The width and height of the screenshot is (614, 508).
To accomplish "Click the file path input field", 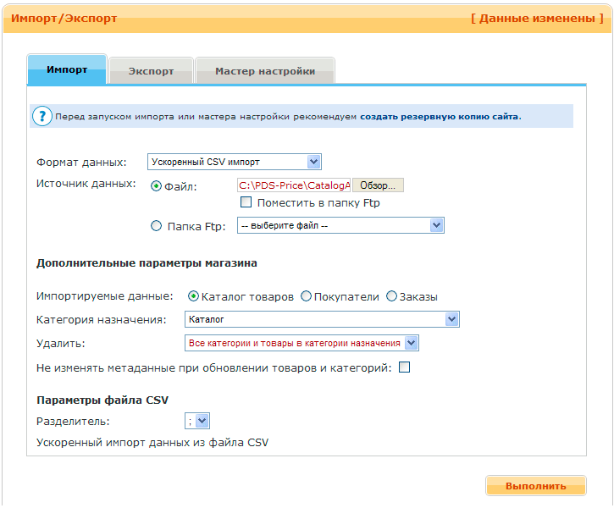I will (294, 185).
